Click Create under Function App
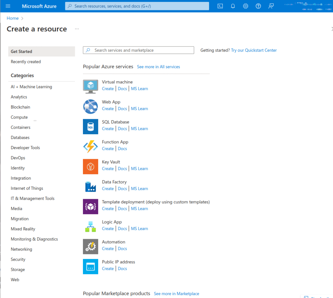The width and height of the screenshot is (333, 298). (108, 149)
